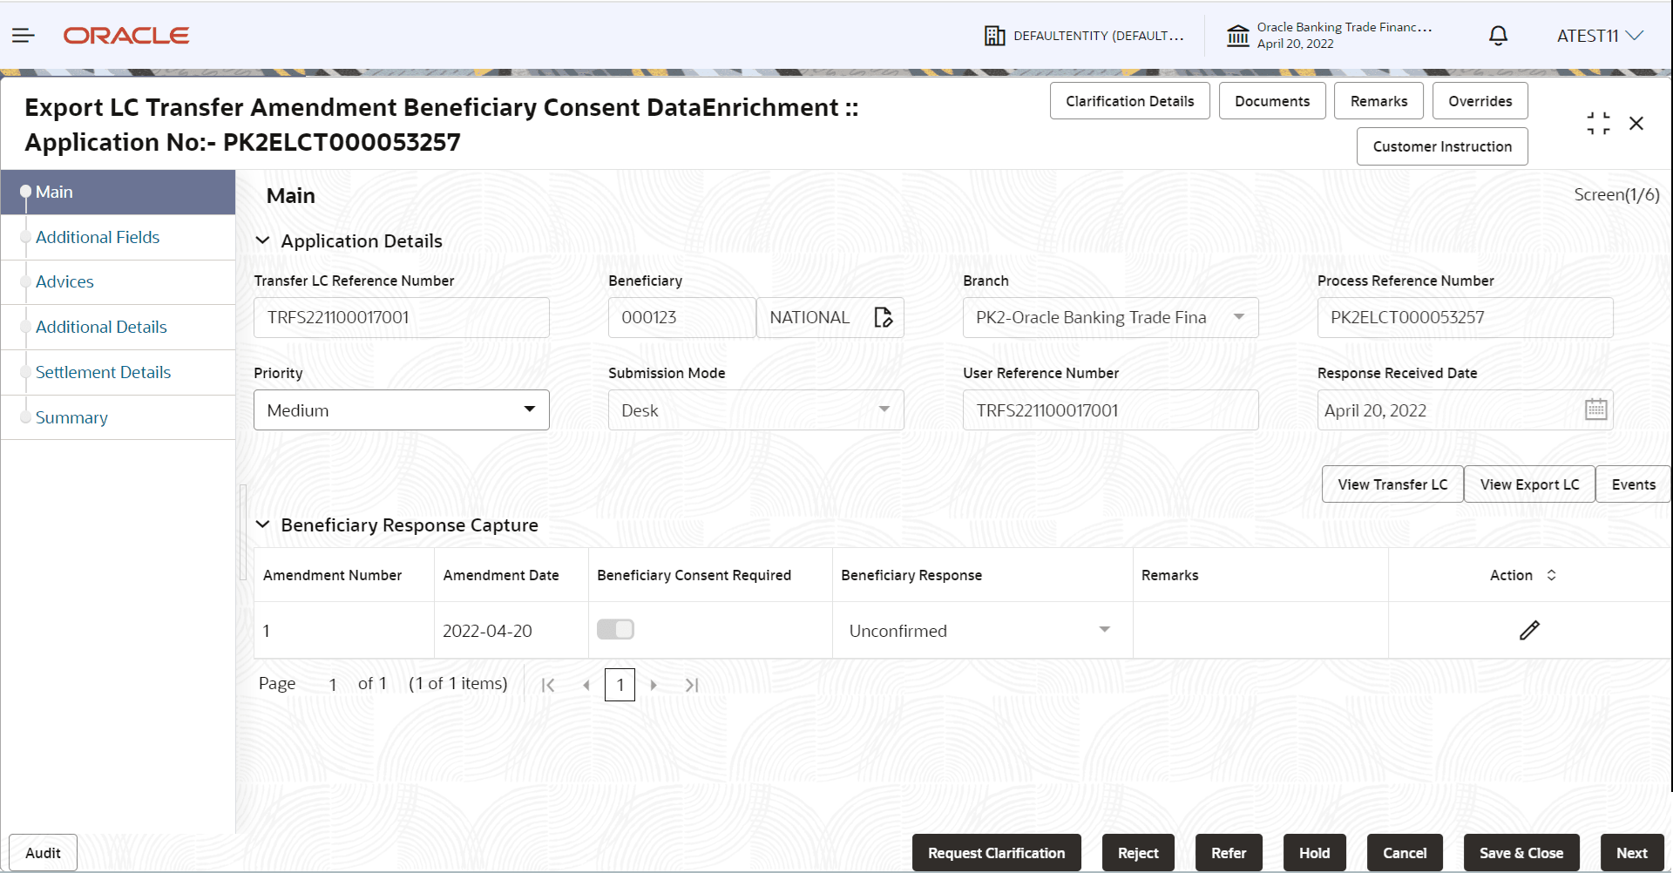Switch to the Summary screen
The image size is (1673, 873).
pos(72,417)
